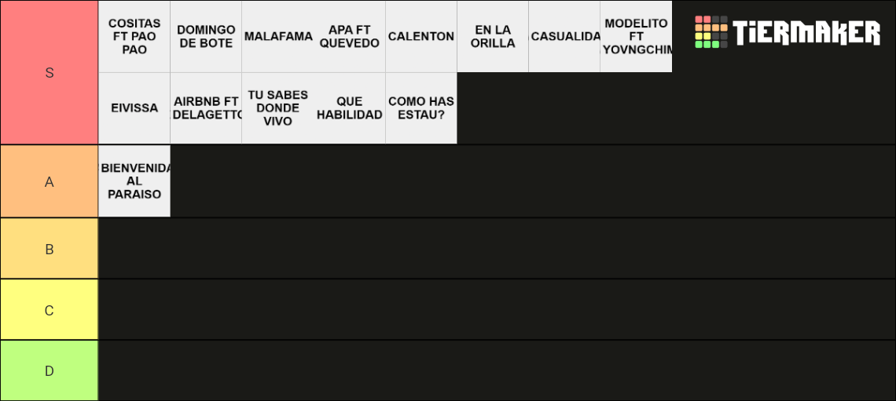The width and height of the screenshot is (896, 401).
Task: Click the COMO HAS ESTAU? tile
Action: 421,108
